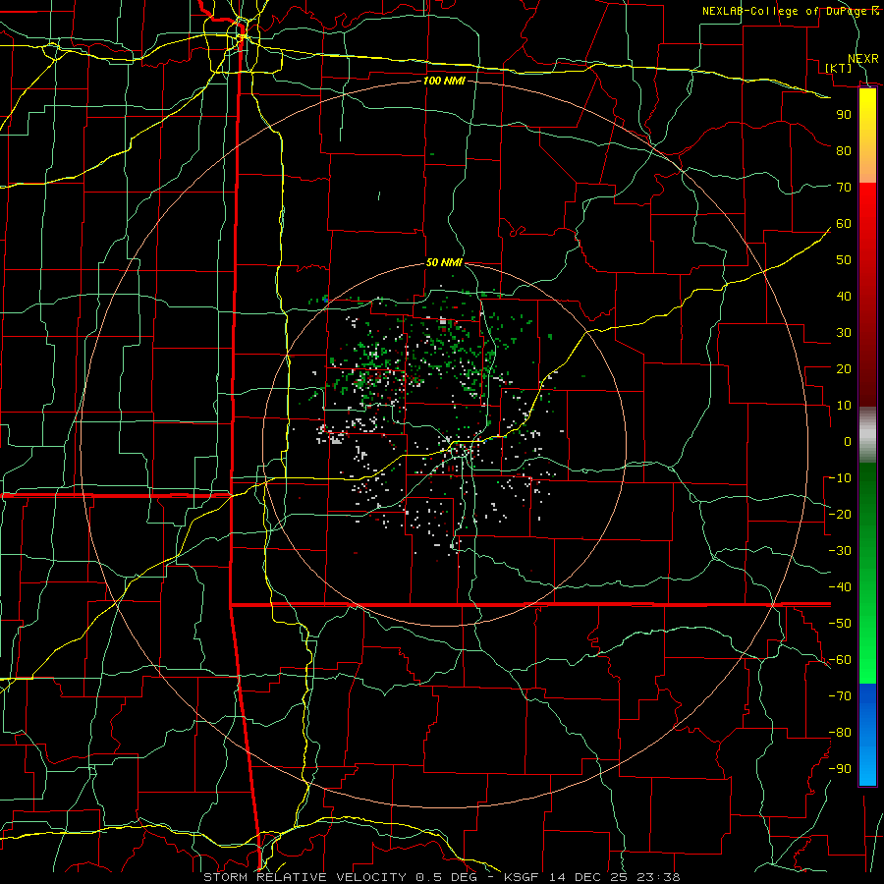This screenshot has height=884, width=884.
Task: Click the -80 value on the velocity scale
Action: coord(840,733)
